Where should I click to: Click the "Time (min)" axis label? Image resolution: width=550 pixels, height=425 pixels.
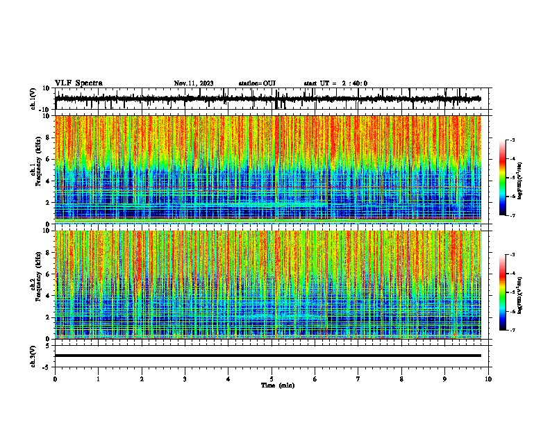tap(278, 385)
